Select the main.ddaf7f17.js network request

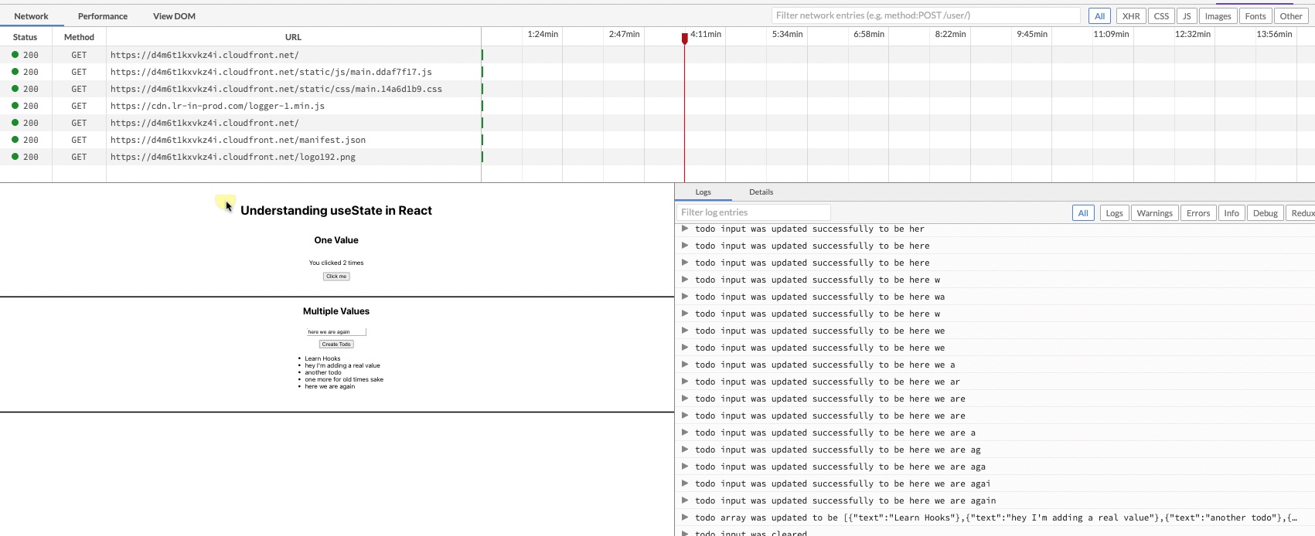(x=271, y=72)
